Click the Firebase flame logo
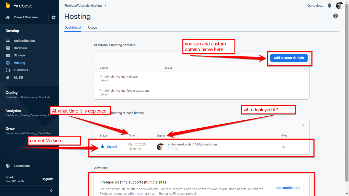This screenshot has width=349, height=196. coord(8,5)
